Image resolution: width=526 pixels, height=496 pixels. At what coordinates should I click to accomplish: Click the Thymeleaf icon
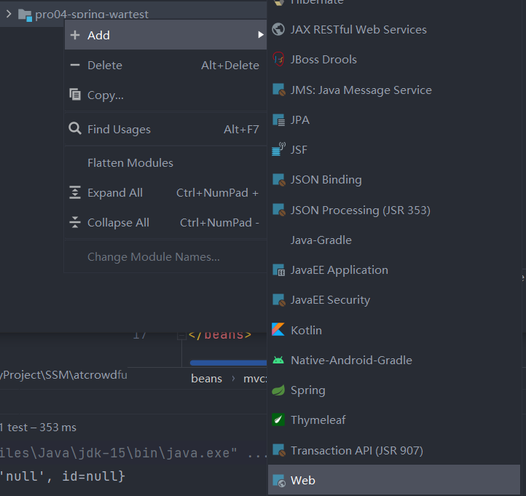[x=278, y=420]
